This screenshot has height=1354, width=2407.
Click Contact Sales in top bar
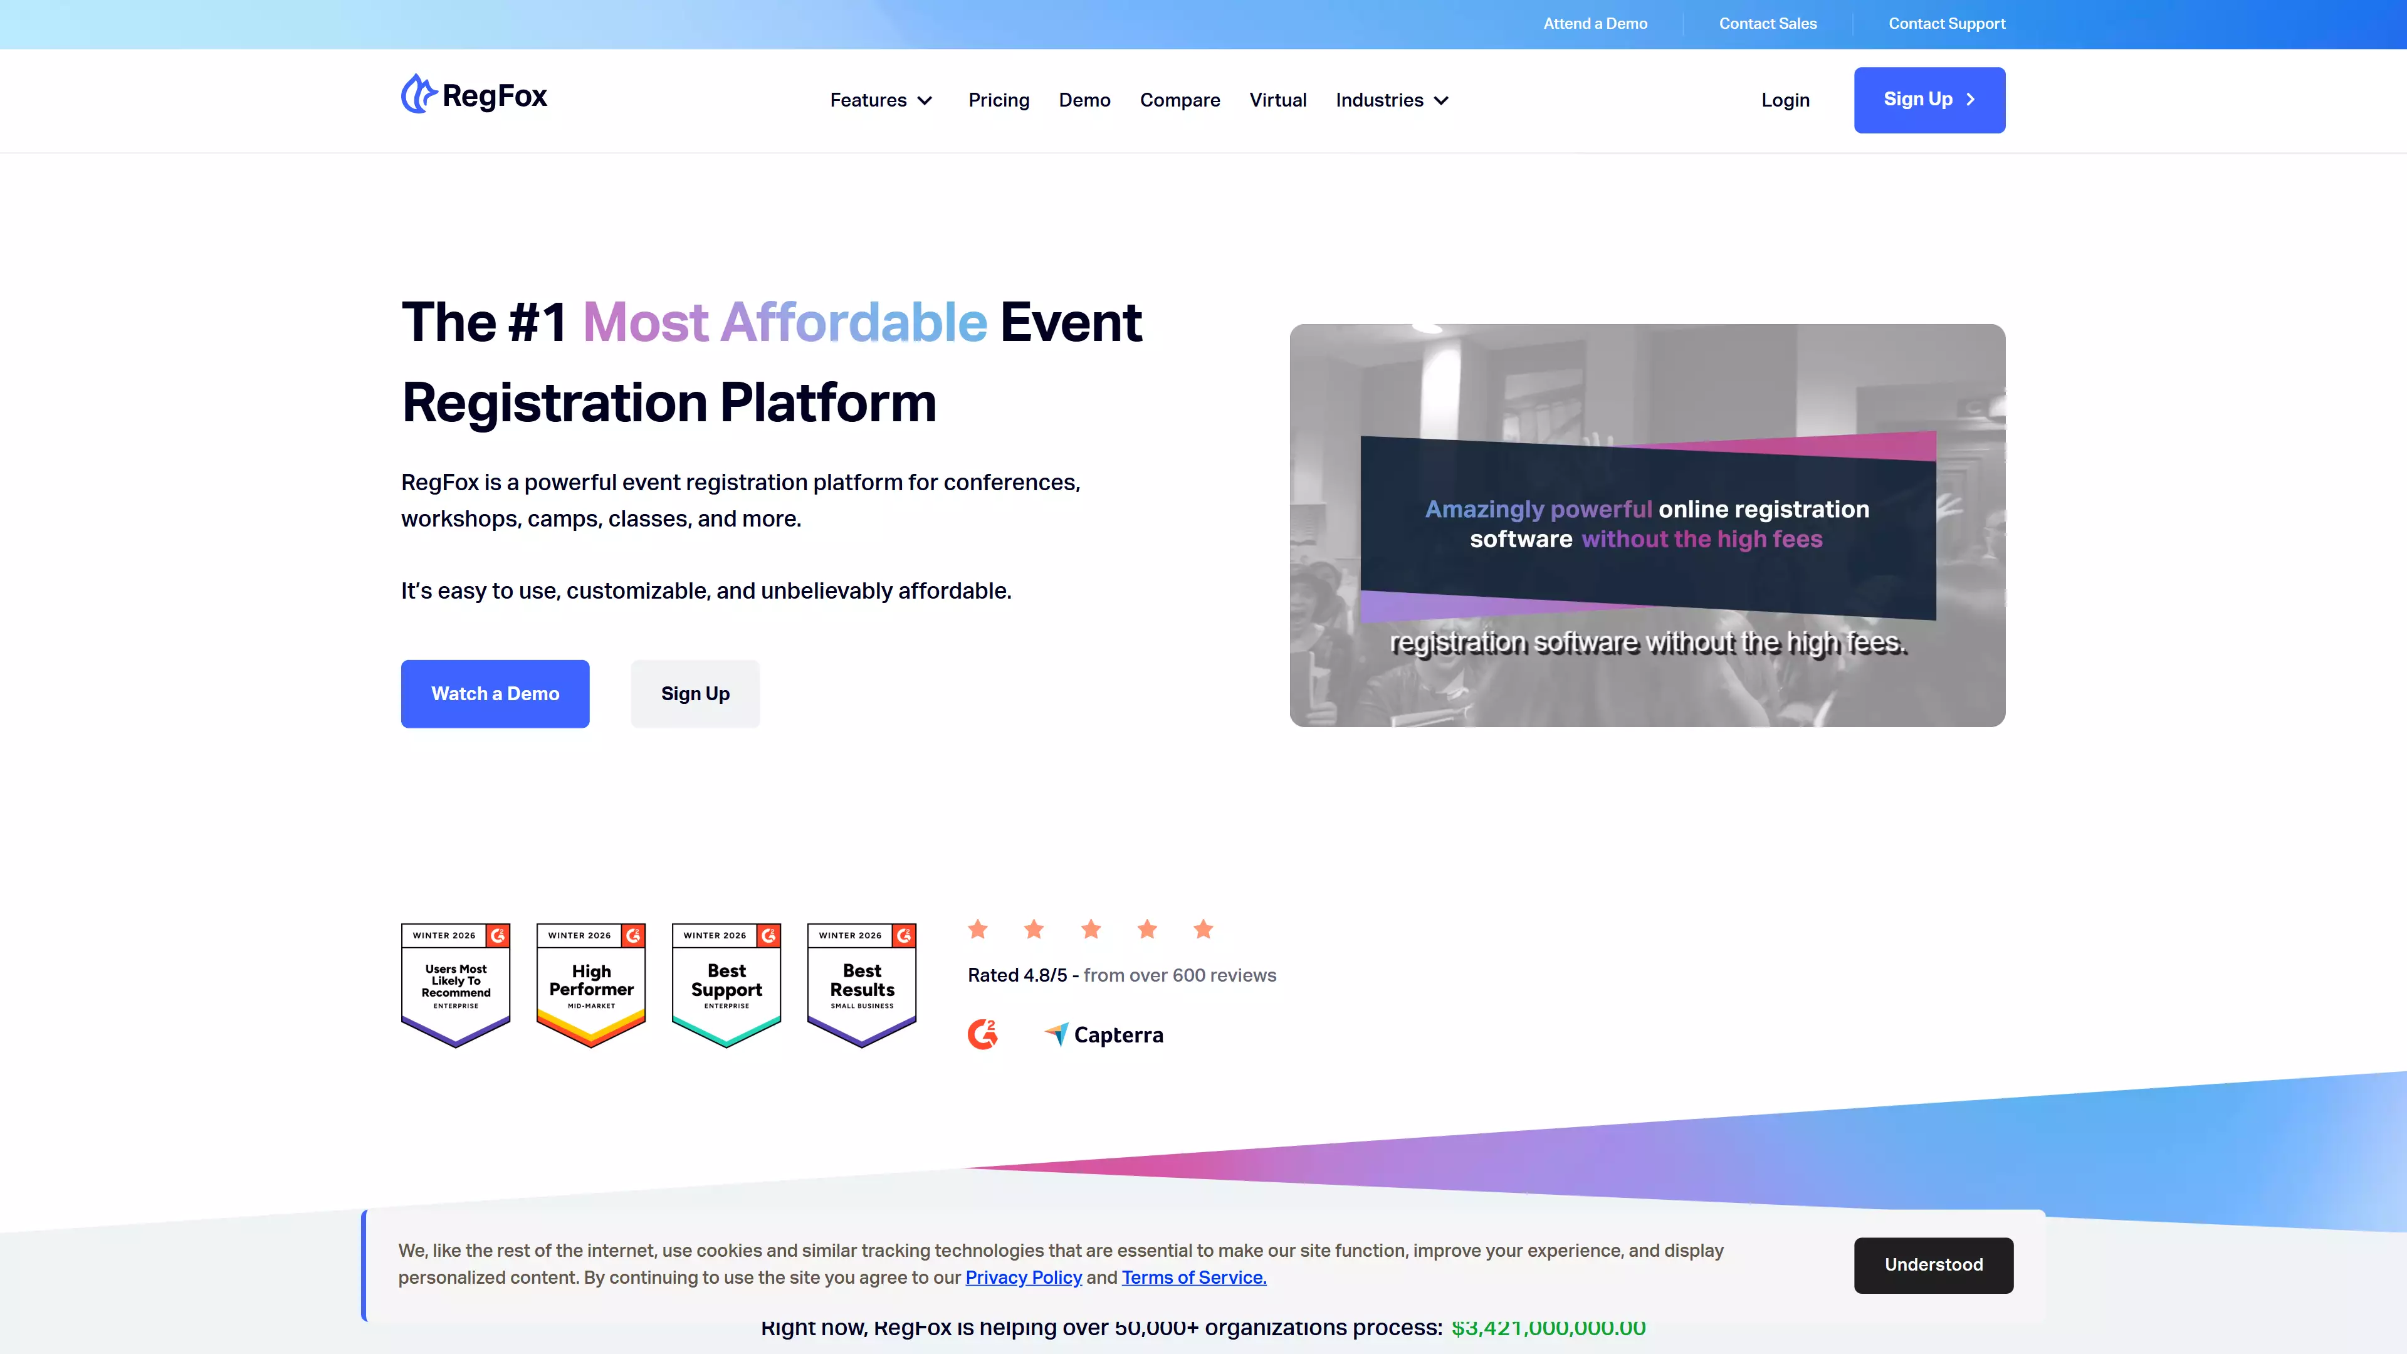tap(1768, 23)
